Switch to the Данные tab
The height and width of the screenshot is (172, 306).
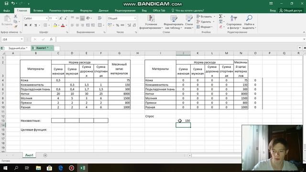pyautogui.click(x=103, y=11)
